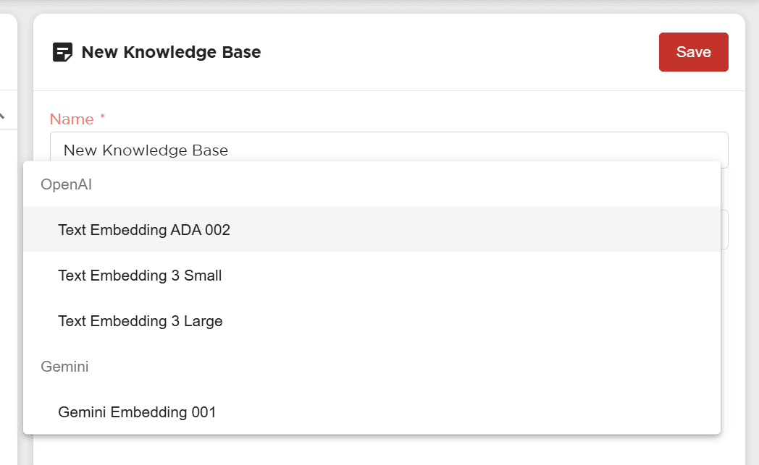Image resolution: width=759 pixels, height=465 pixels.
Task: Click the Name input field
Action: tap(389, 150)
